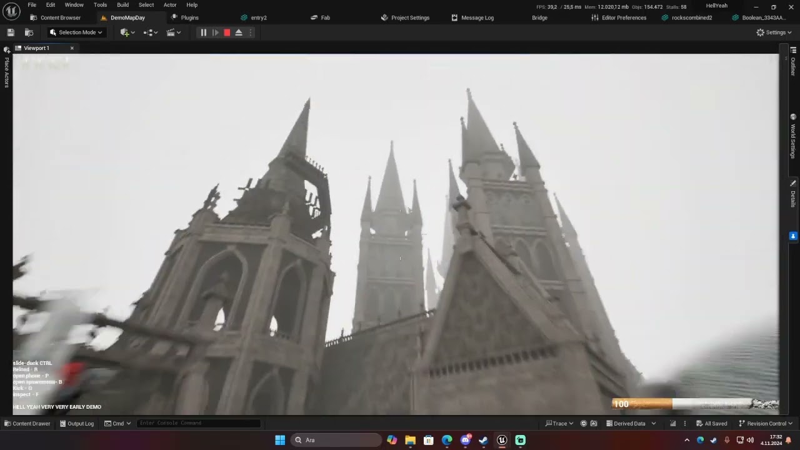Open Revision Control options
The height and width of the screenshot is (450, 800).
point(765,423)
